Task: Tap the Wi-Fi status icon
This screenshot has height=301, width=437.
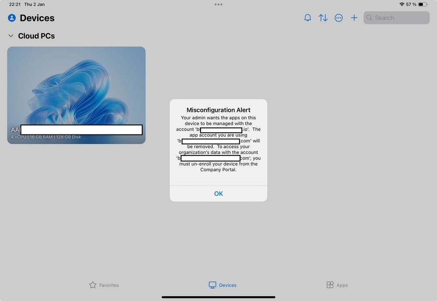Action: (402, 4)
